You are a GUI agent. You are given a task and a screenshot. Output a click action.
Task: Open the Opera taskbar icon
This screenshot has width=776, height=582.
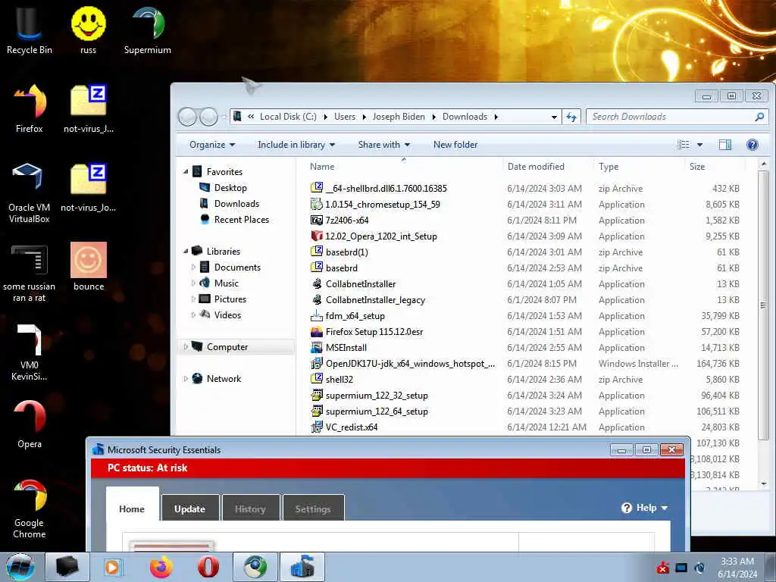coord(208,567)
